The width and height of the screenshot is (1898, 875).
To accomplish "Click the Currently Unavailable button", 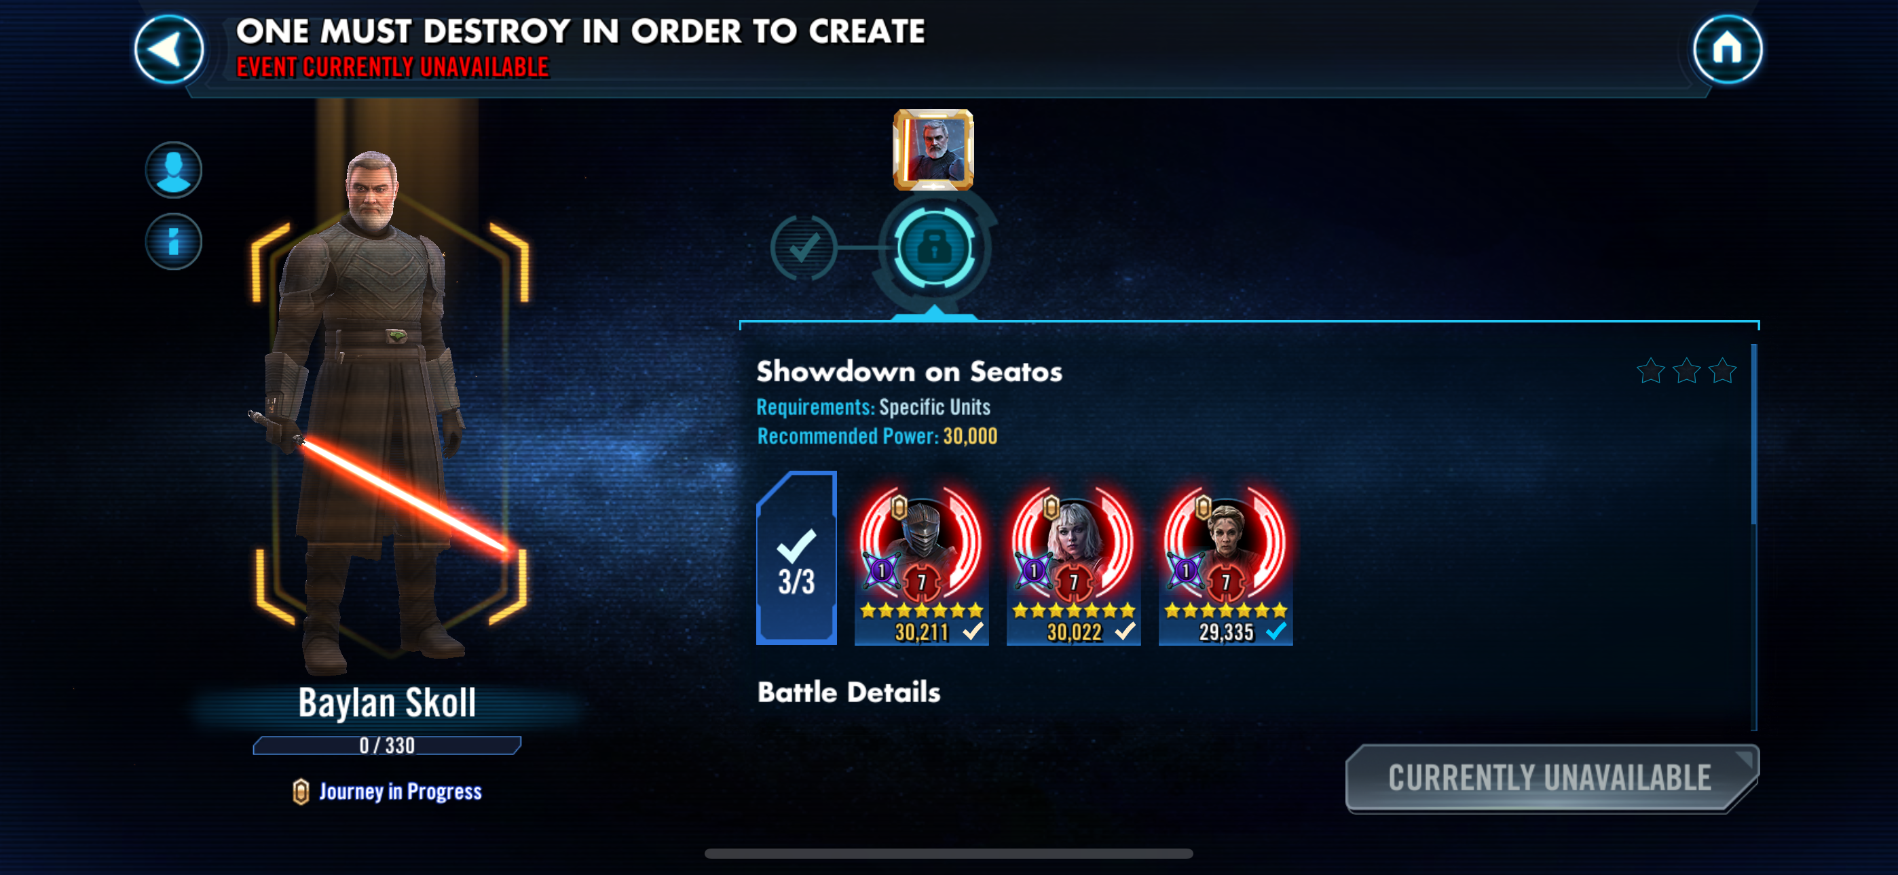I will point(1552,779).
